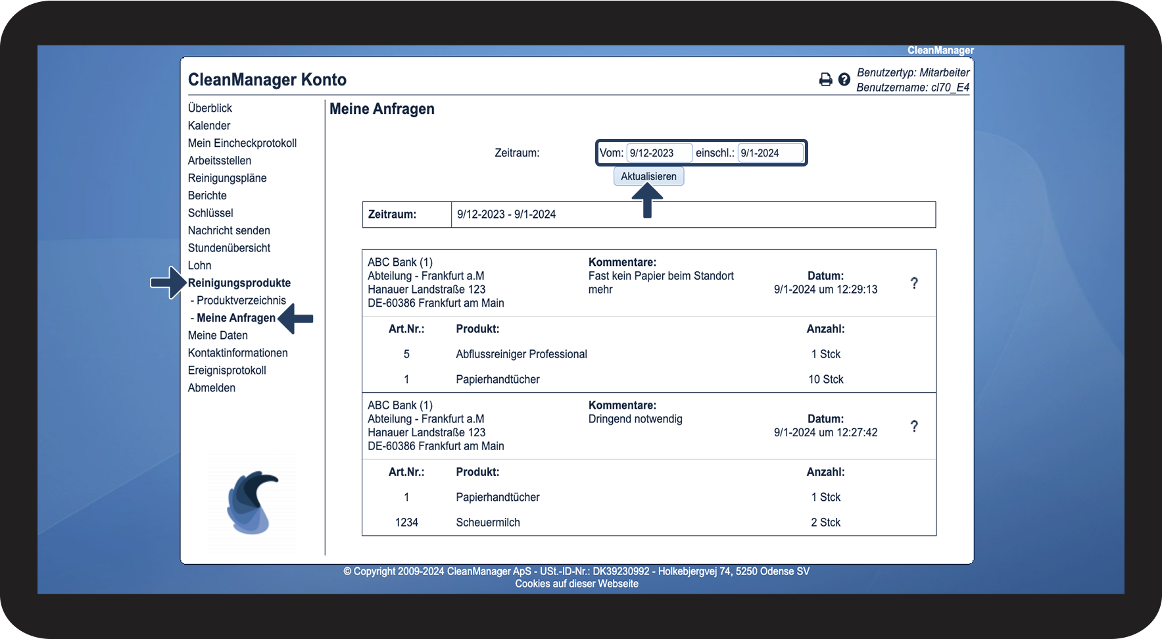Open Überblick in the sidebar
The image size is (1162, 639).
click(x=210, y=108)
